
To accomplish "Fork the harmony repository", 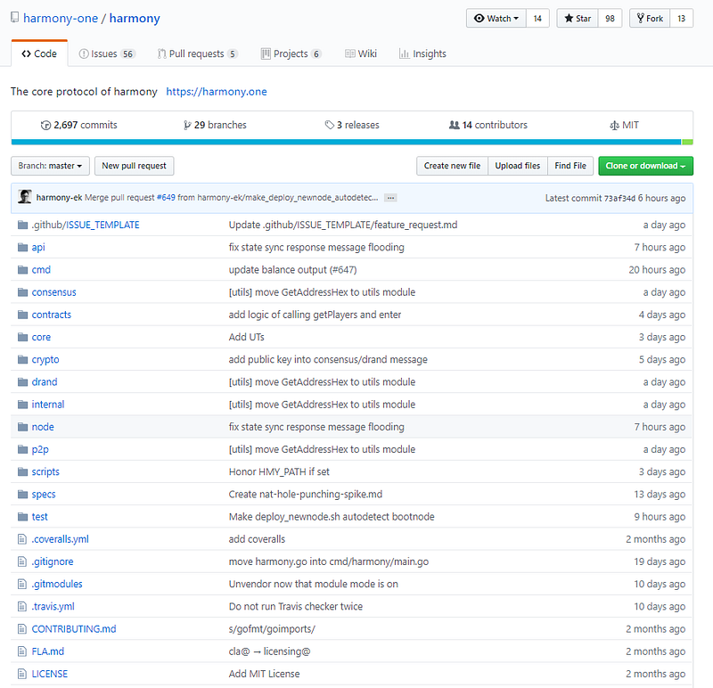I will (x=650, y=18).
